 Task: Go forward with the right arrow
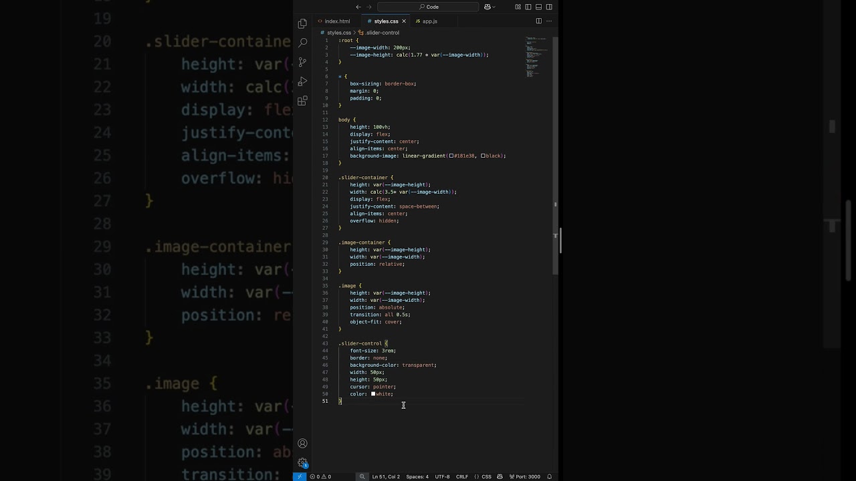point(369,7)
